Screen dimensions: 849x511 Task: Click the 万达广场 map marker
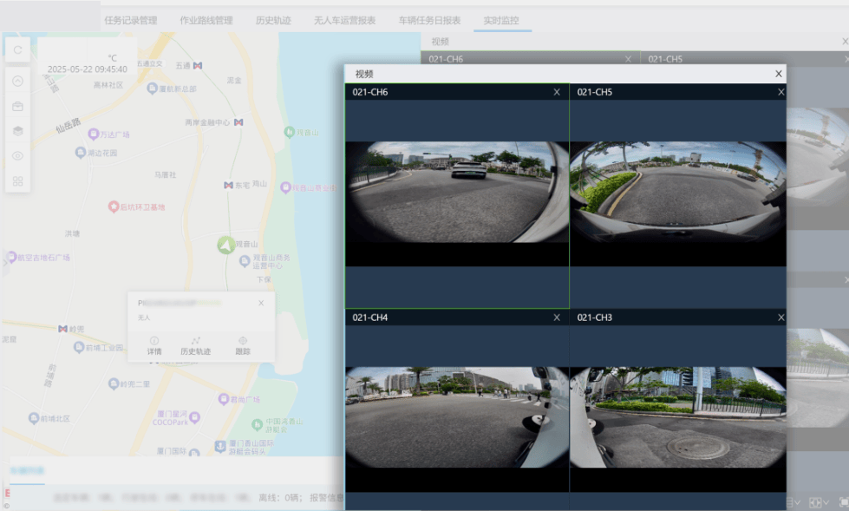tap(94, 134)
